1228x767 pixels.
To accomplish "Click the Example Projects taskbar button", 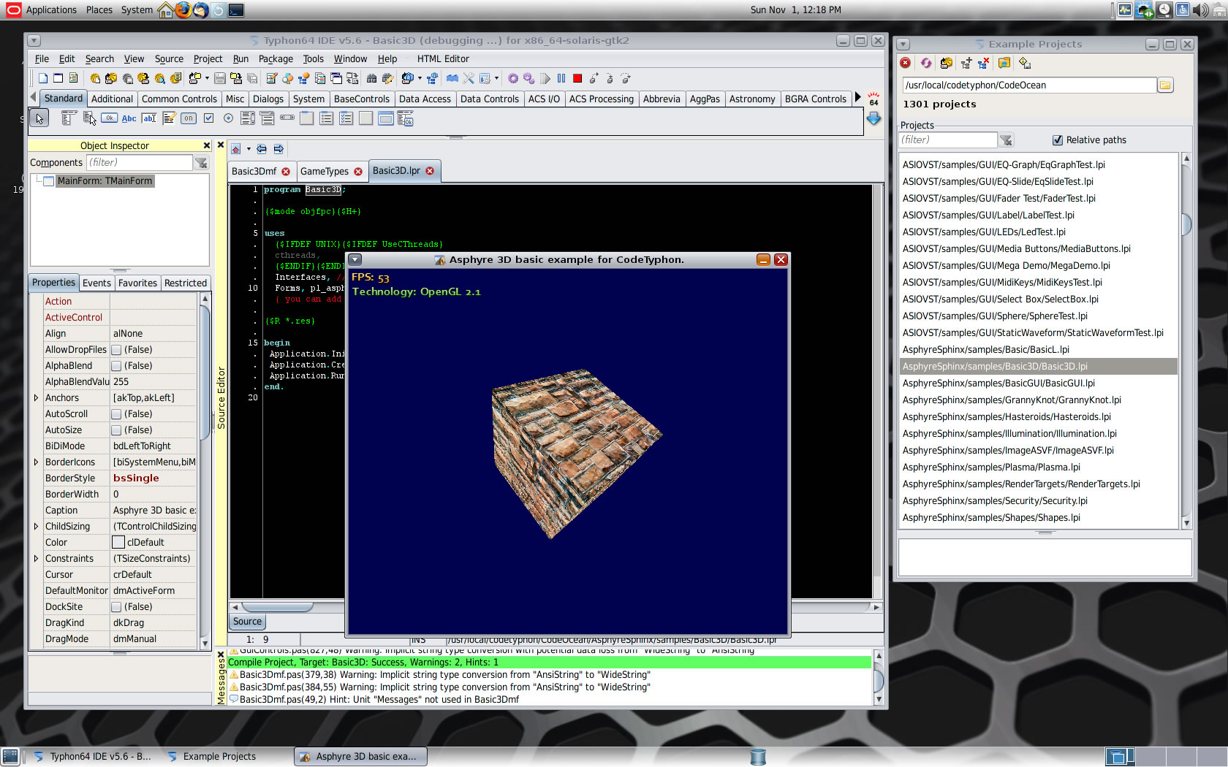I will point(219,757).
